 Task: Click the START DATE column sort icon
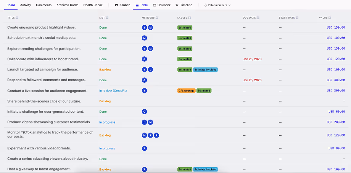[297, 18]
